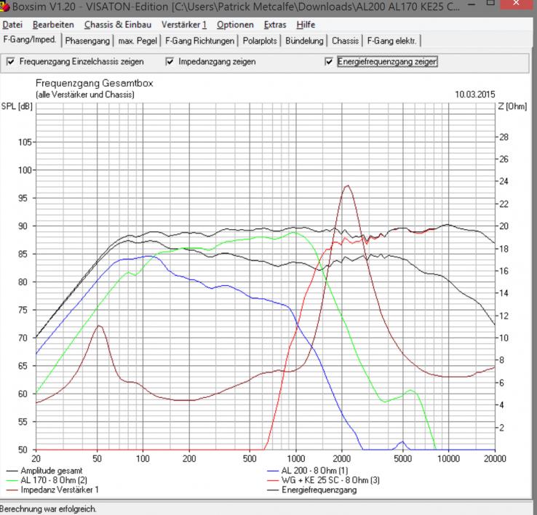Viewport: 537px width, 515px height.
Task: Click the 1000 Hz frequency axis label
Action: (x=296, y=458)
